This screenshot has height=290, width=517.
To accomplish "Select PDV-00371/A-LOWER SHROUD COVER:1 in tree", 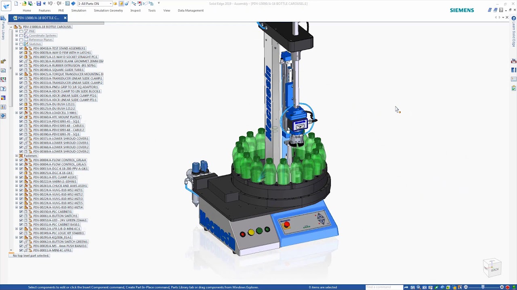I will [x=61, y=139].
